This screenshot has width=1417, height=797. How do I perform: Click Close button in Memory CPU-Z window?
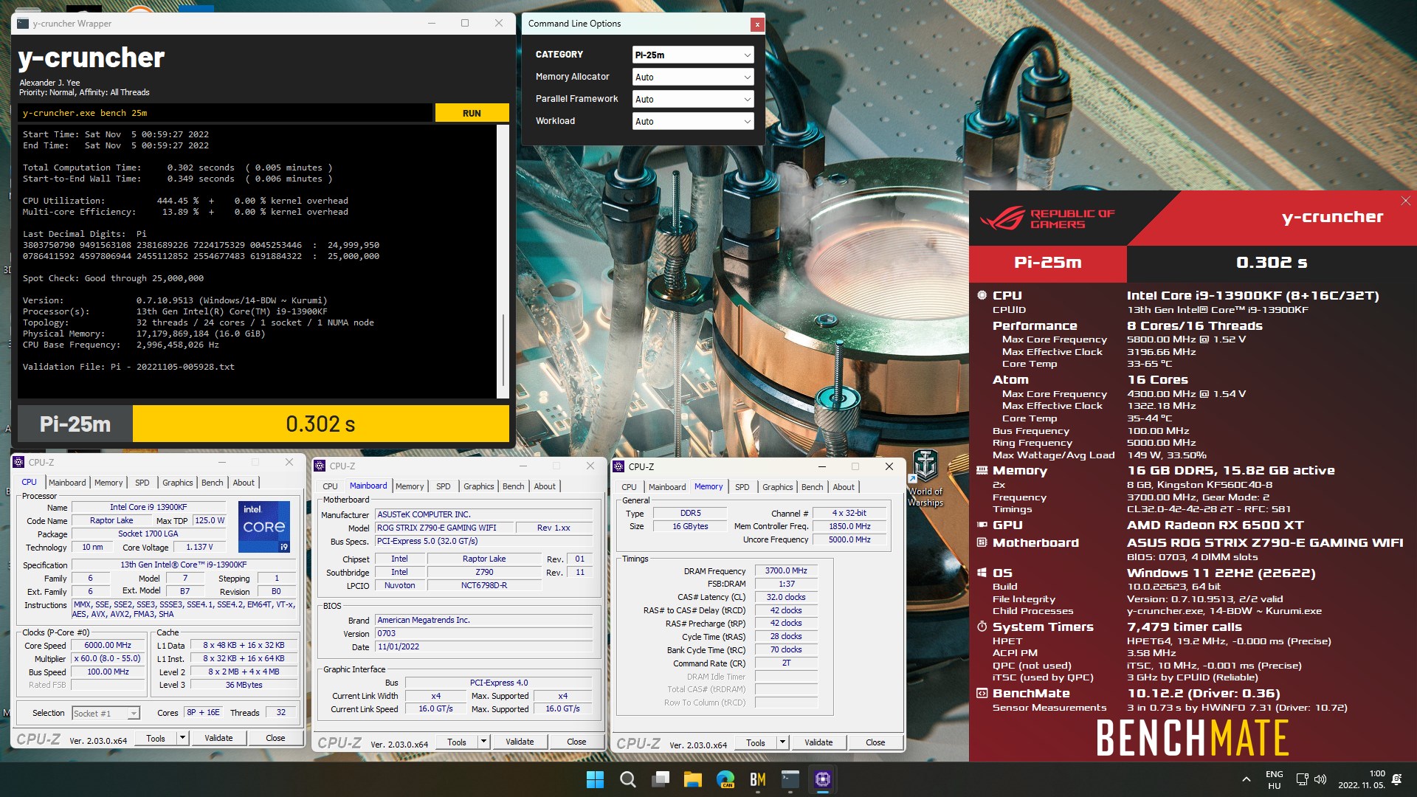[875, 742]
